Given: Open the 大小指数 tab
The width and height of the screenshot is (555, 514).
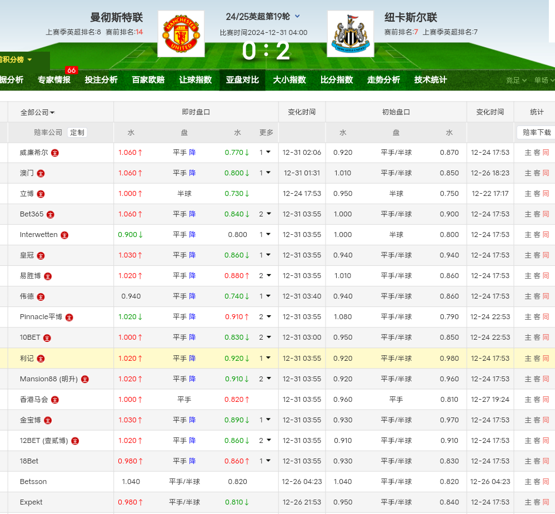Looking at the screenshot, I should tap(289, 80).
